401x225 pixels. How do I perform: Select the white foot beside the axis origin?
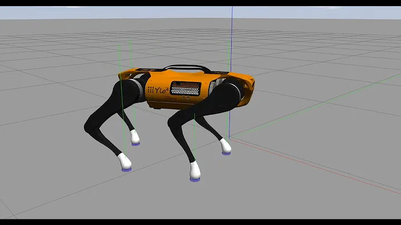pos(226,146)
